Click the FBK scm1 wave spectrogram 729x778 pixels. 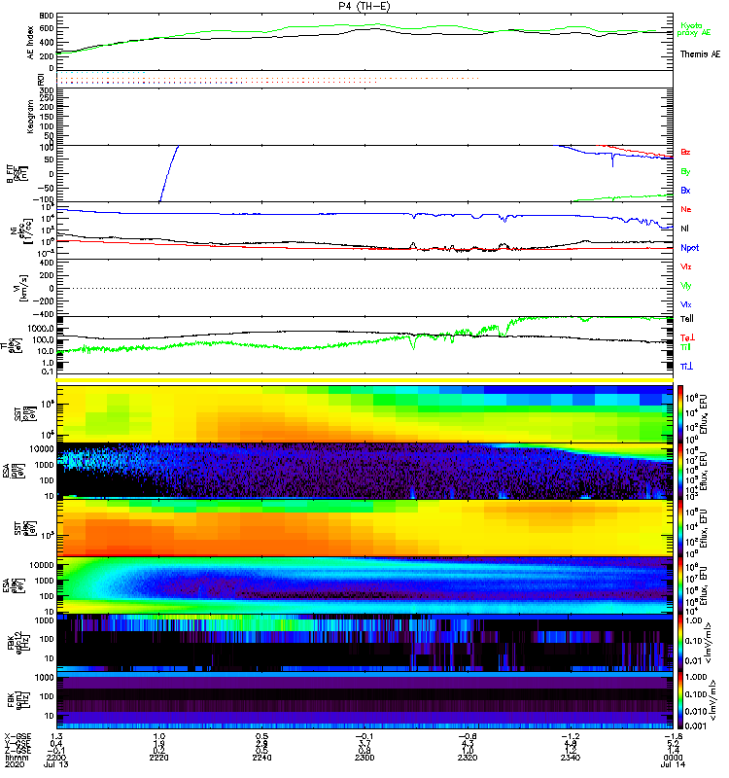click(x=364, y=700)
